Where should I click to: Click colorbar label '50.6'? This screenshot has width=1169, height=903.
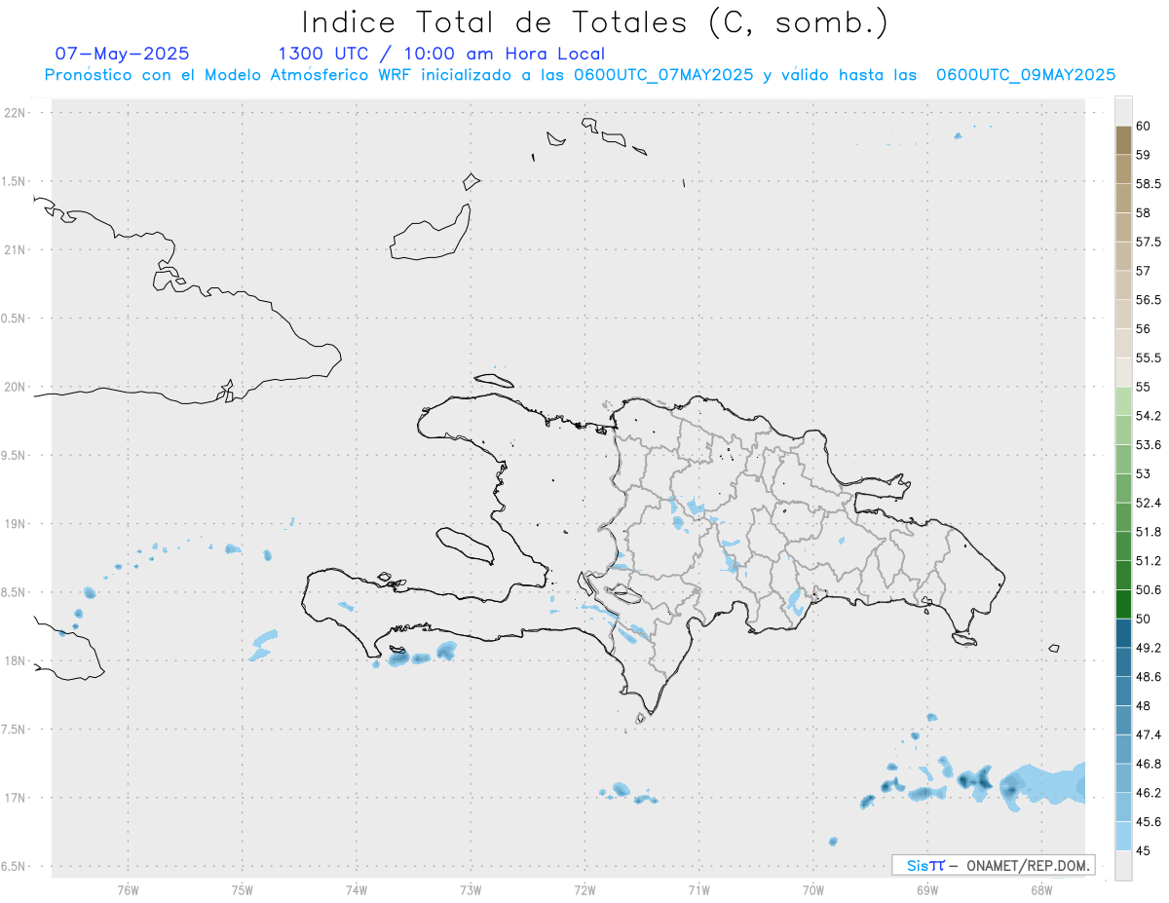tap(1148, 589)
